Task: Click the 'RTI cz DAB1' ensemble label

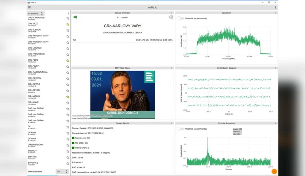Action: (x=123, y=17)
